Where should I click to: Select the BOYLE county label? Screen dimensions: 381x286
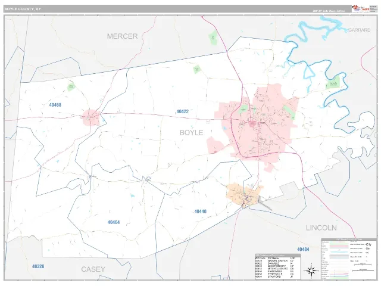pos(191,132)
